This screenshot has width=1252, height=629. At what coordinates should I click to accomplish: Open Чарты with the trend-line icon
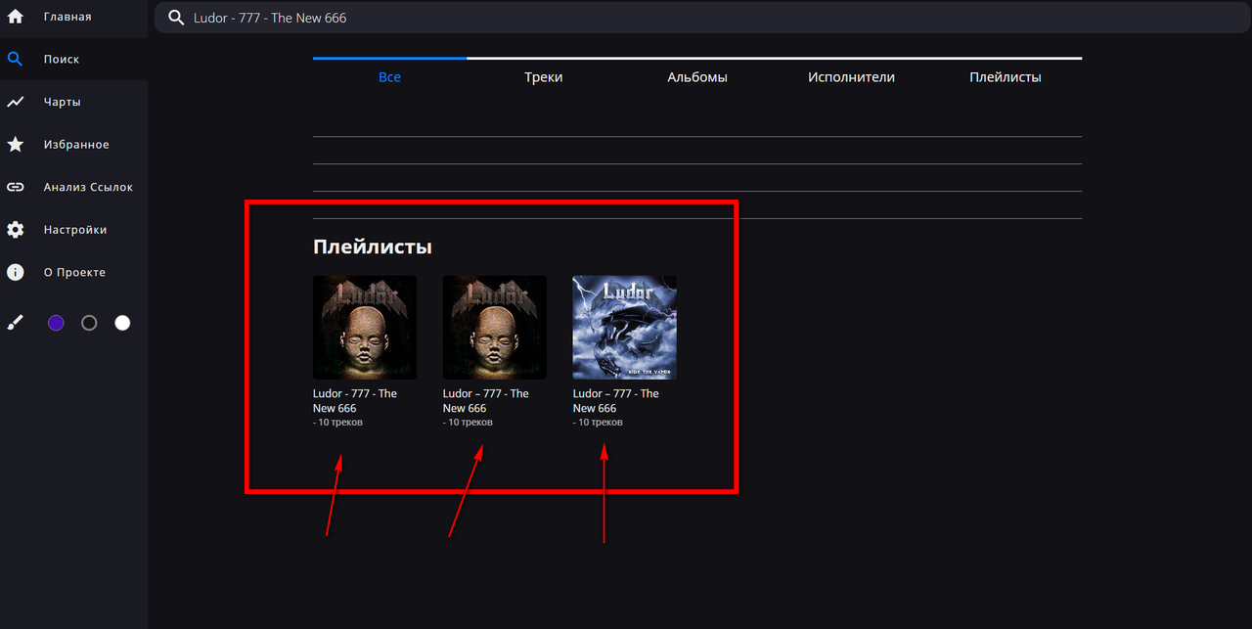pos(16,102)
